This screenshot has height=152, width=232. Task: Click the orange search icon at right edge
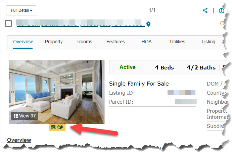click(x=222, y=23)
